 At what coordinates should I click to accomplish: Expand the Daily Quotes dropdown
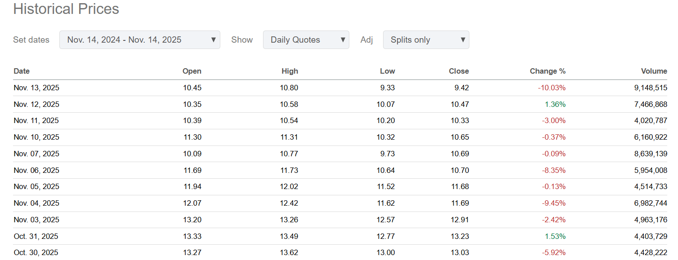coord(306,40)
